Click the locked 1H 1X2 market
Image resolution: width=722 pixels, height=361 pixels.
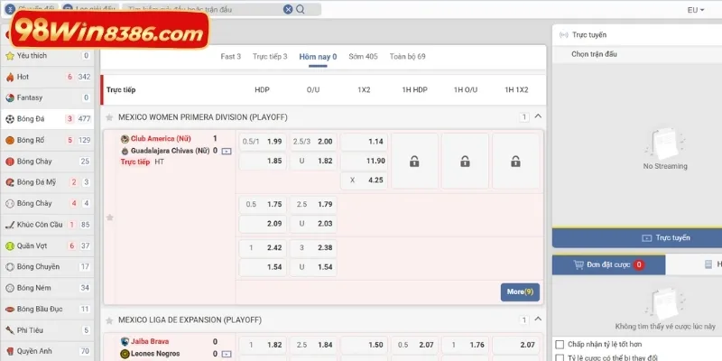click(x=515, y=162)
